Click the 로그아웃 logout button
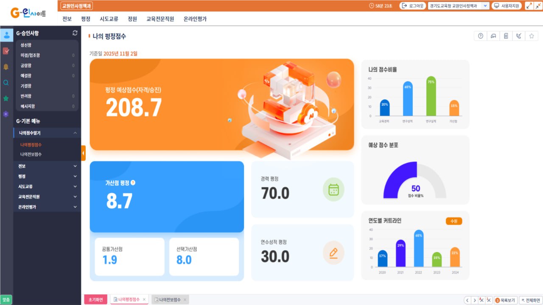543x305 pixels. [x=412, y=6]
